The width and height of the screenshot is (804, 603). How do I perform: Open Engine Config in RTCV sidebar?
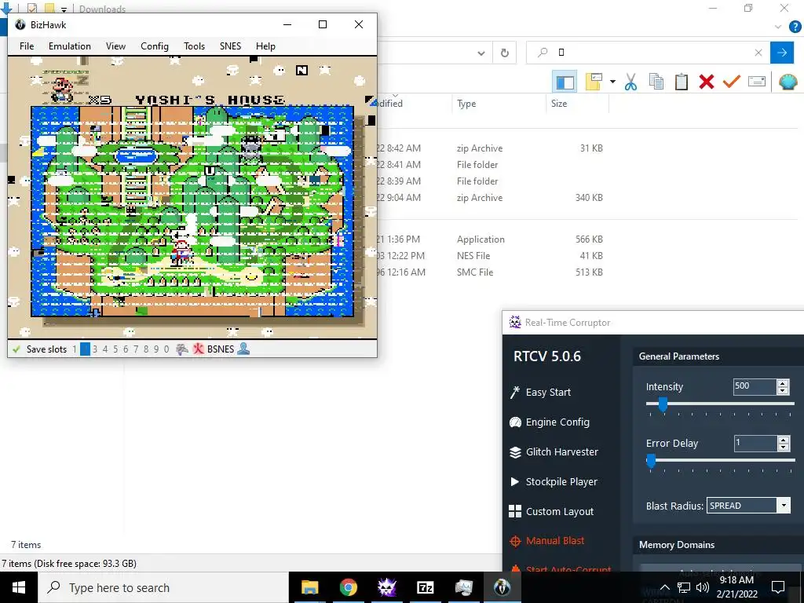549,422
